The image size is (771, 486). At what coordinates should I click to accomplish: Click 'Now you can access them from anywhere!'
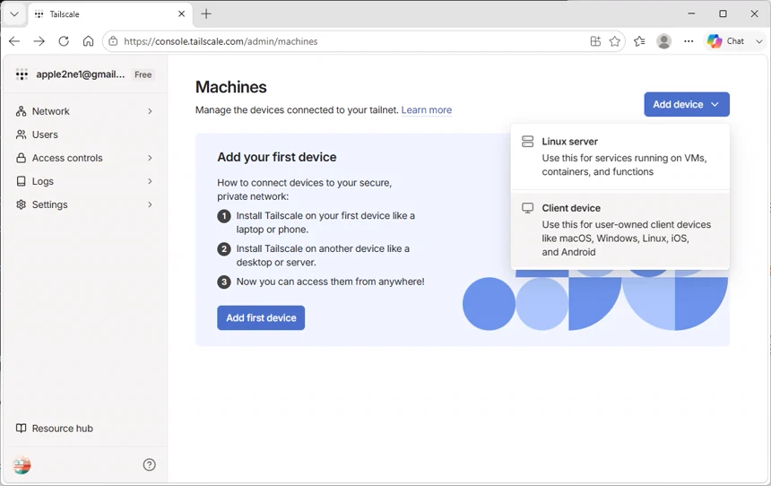coord(331,282)
